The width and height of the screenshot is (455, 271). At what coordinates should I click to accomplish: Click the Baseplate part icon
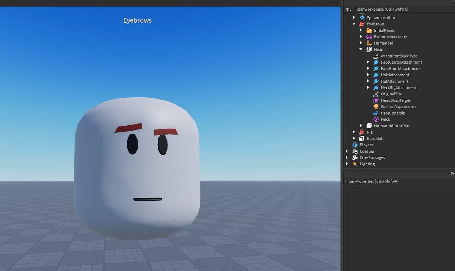pos(362,139)
